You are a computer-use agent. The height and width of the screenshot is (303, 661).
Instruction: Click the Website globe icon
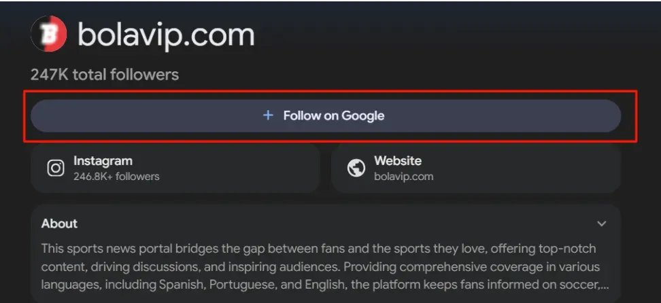[356, 168]
